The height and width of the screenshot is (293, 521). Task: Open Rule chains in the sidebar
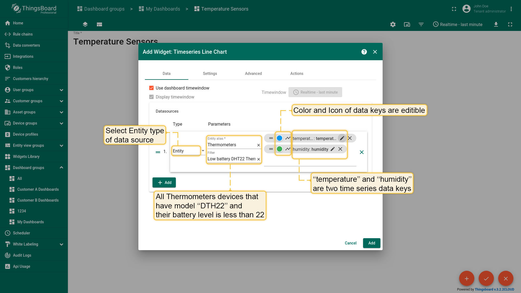point(34,34)
